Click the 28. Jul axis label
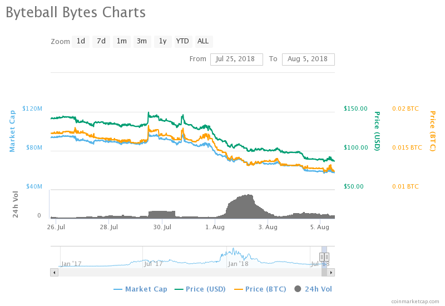 pos(108,227)
